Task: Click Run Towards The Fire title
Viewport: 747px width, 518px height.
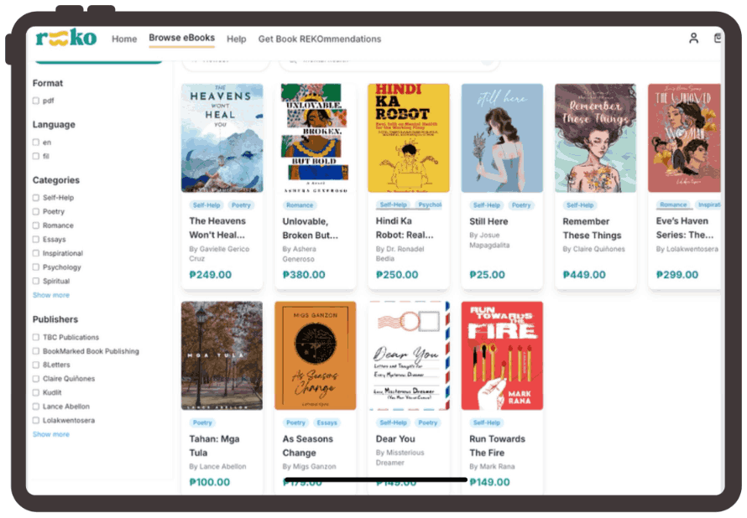Action: click(497, 446)
